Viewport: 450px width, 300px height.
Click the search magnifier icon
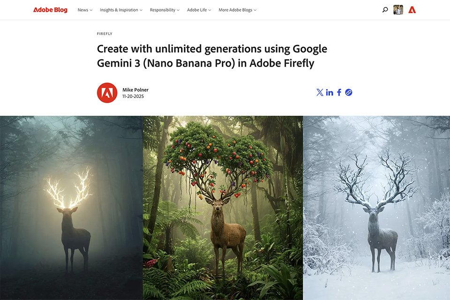pos(385,10)
